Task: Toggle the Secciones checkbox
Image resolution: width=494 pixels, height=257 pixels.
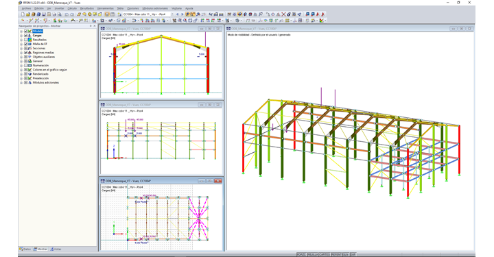Action: (x=26, y=49)
